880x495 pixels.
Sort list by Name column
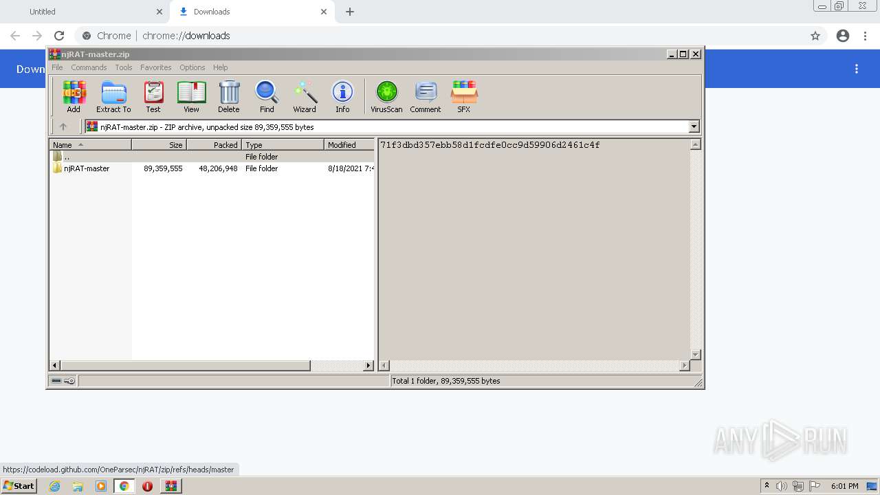tap(91, 144)
